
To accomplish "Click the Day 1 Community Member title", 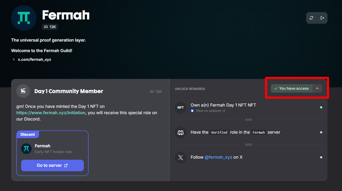I will coord(69,91).
